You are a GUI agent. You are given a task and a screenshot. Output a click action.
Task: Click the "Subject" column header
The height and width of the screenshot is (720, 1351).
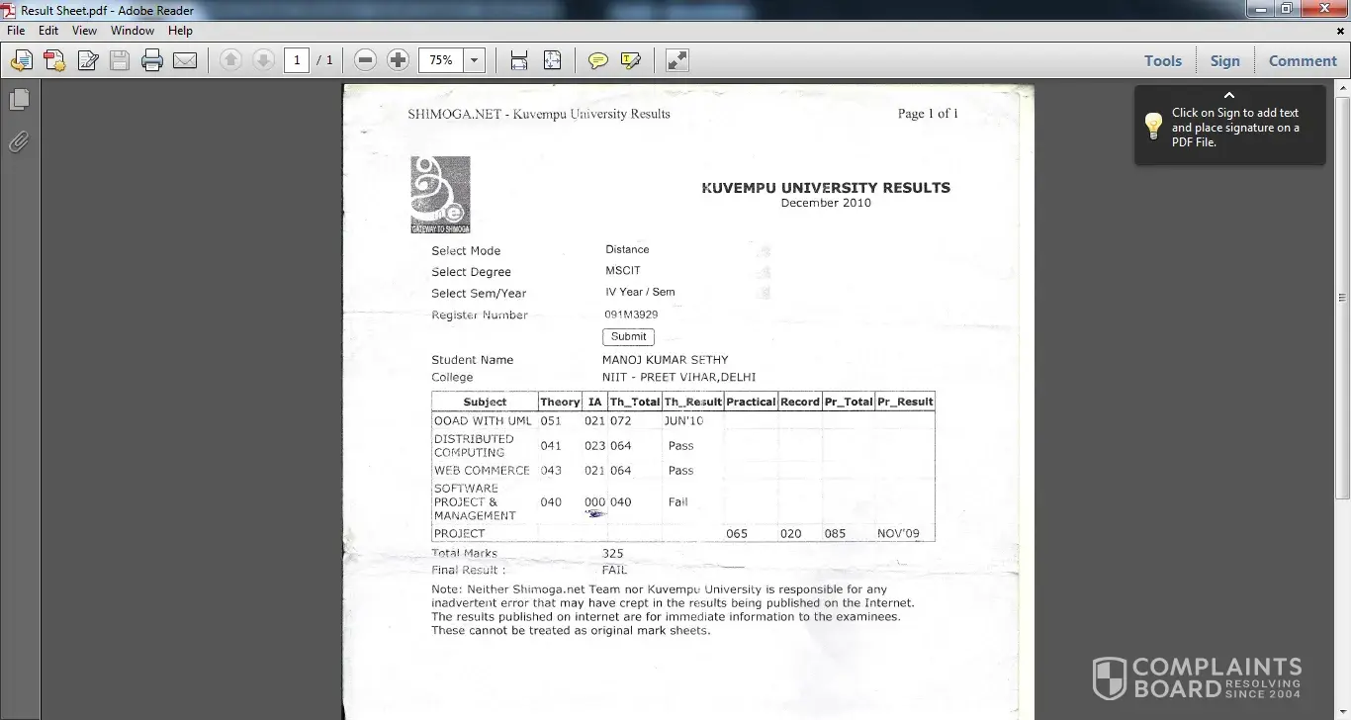pyautogui.click(x=485, y=402)
